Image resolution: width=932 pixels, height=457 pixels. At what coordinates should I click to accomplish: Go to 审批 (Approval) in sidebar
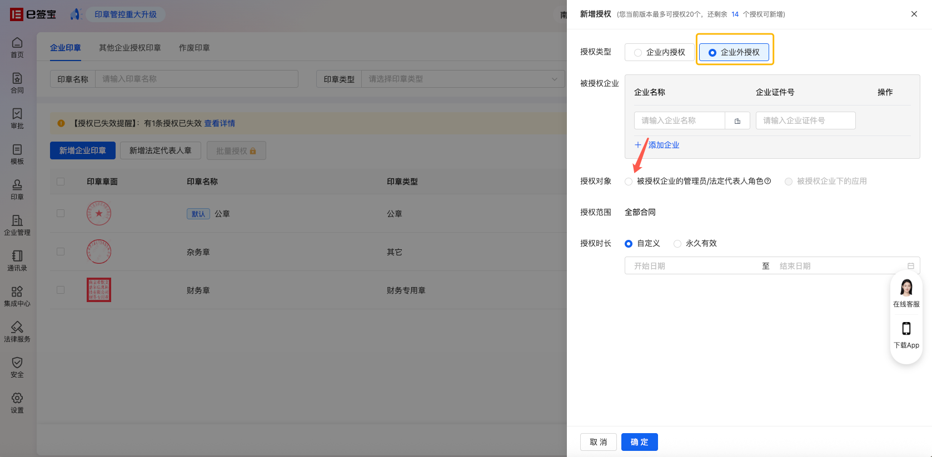[x=17, y=114]
